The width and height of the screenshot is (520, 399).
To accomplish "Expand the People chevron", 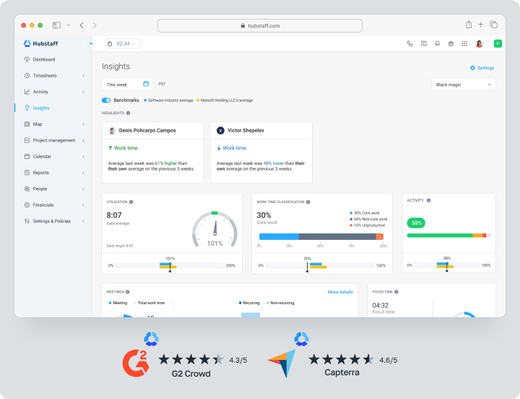I will (84, 189).
